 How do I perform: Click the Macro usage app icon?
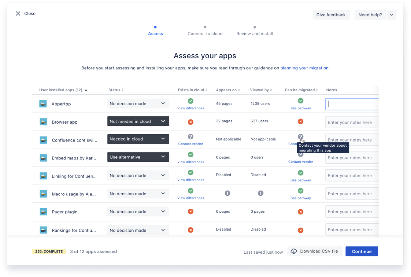[43, 194]
